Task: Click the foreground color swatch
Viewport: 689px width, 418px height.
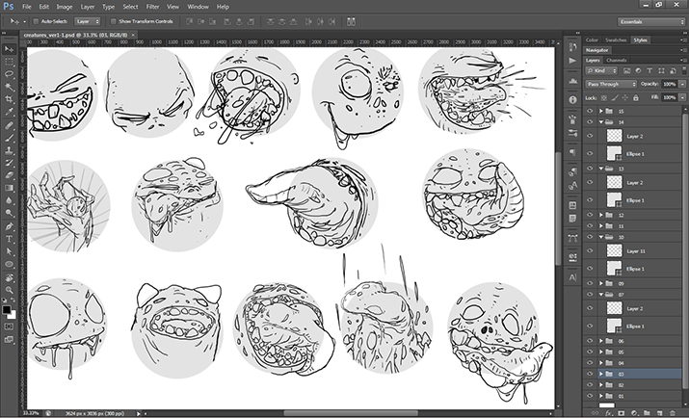Action: pos(7,309)
